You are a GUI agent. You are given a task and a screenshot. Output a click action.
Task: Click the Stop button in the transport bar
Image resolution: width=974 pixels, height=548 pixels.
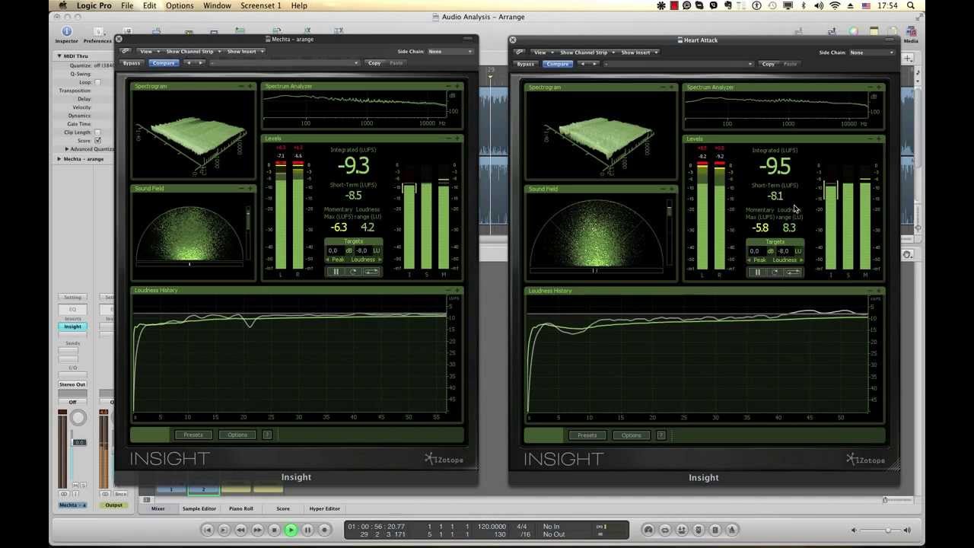[x=274, y=530]
